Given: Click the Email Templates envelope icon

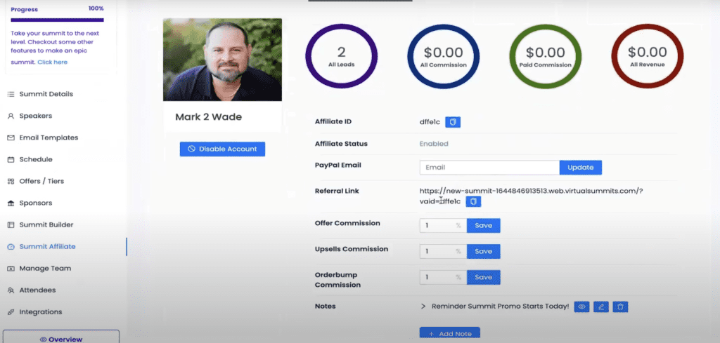Looking at the screenshot, I should tap(11, 138).
